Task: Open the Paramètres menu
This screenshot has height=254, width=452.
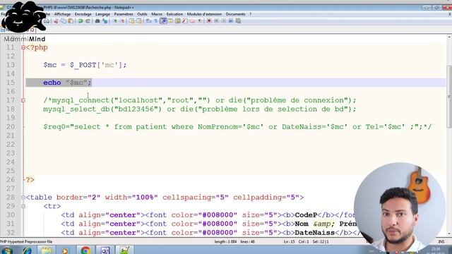Action: point(124,14)
